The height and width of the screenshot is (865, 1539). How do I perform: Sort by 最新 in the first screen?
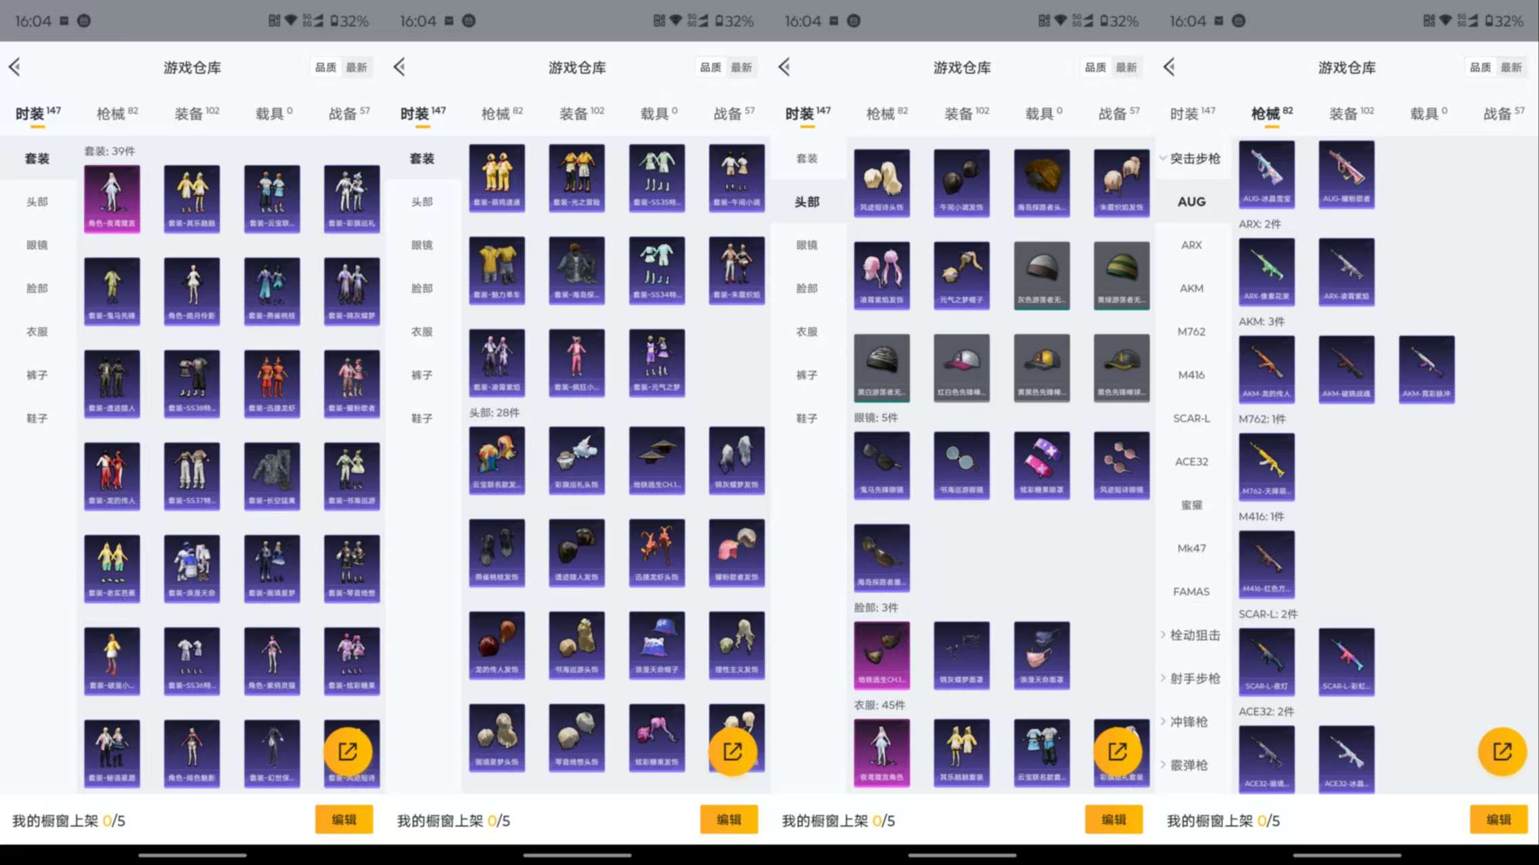coord(357,67)
